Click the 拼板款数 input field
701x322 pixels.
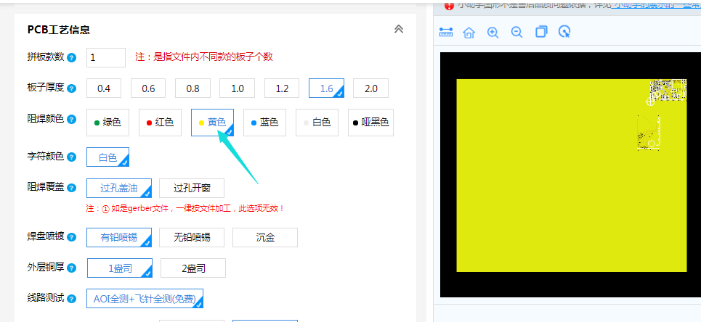click(105, 57)
